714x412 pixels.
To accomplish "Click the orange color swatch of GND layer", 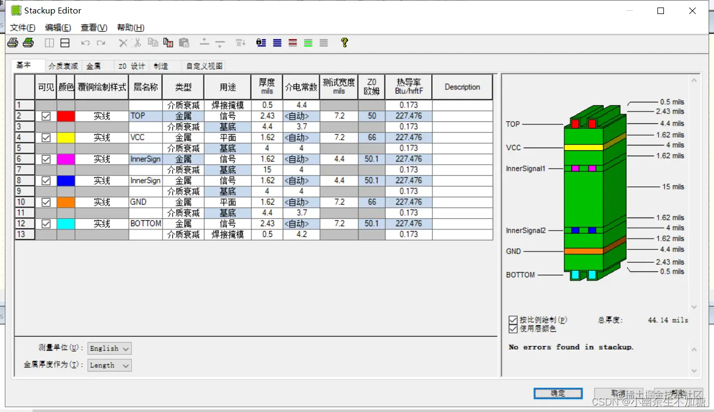I will pyautogui.click(x=66, y=202).
